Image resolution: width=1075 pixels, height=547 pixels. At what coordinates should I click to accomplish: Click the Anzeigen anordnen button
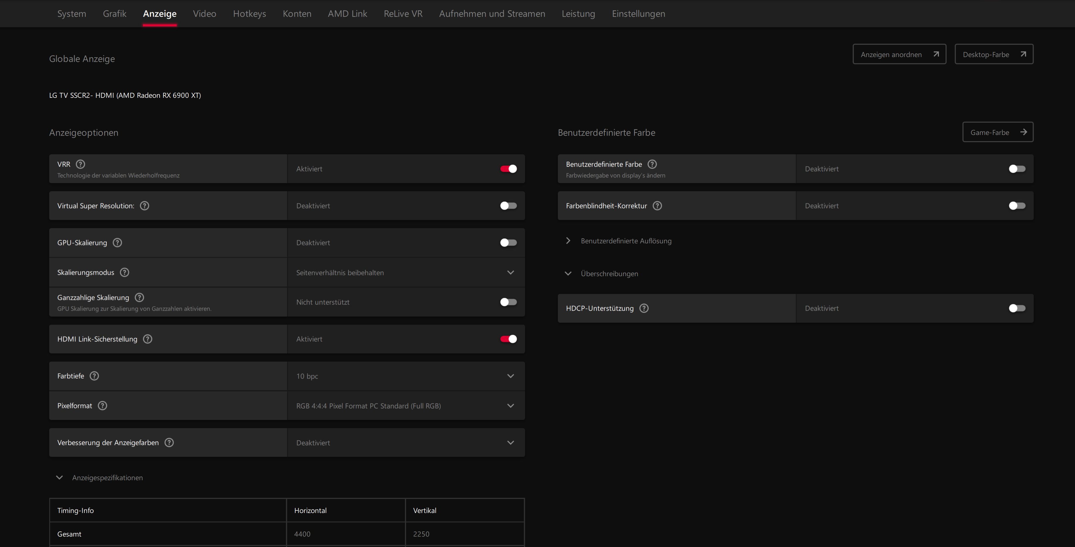pos(899,54)
